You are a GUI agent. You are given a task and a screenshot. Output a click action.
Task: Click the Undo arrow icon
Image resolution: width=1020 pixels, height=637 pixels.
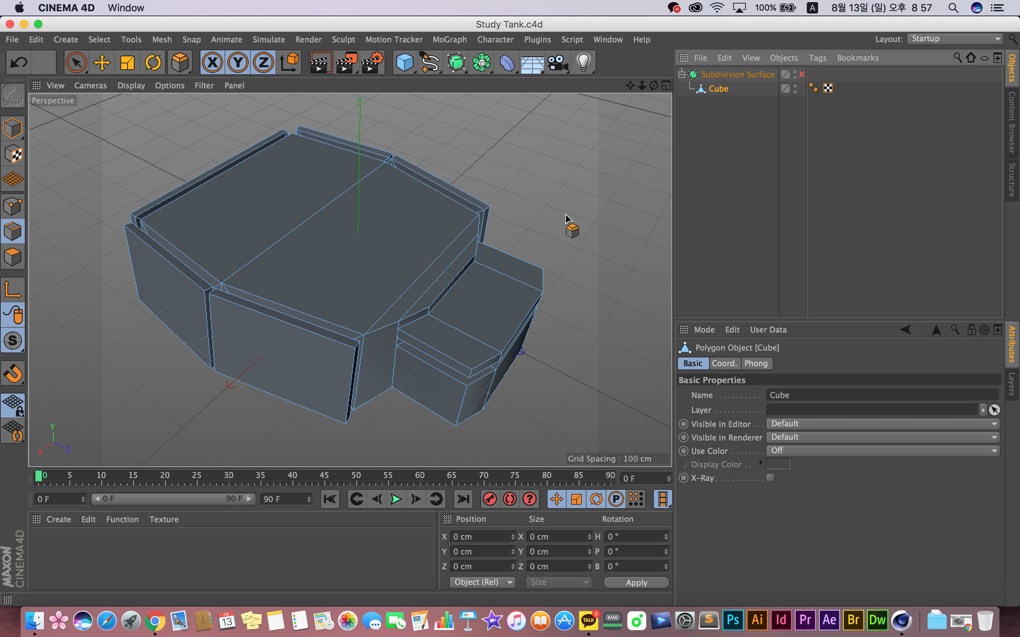pos(18,63)
